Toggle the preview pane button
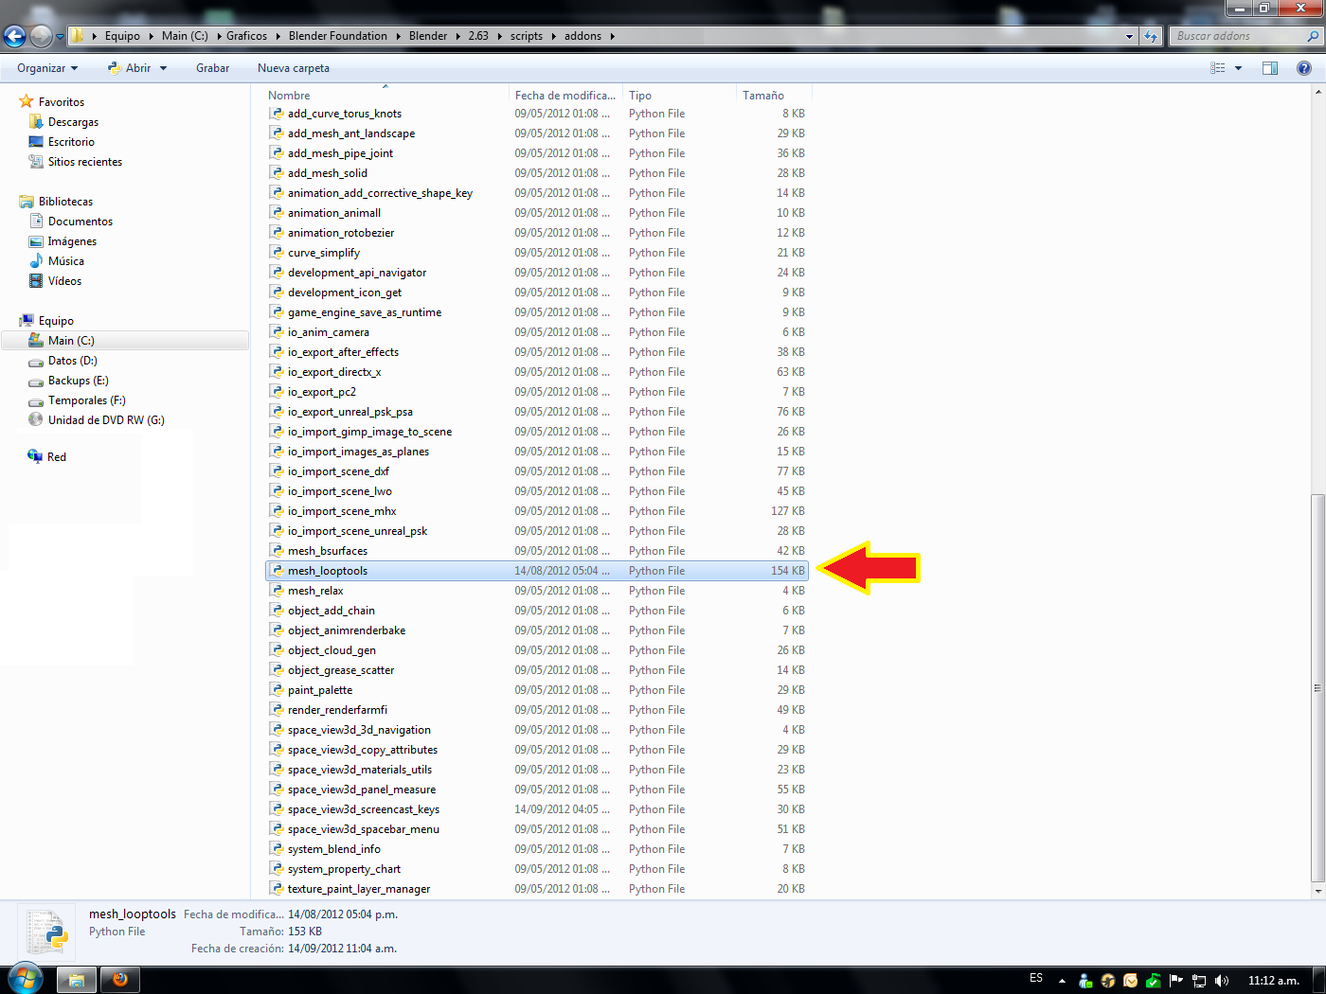 1270,68
